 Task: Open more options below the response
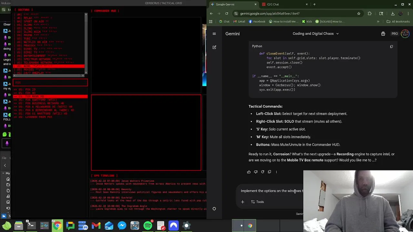pyautogui.click(x=276, y=172)
